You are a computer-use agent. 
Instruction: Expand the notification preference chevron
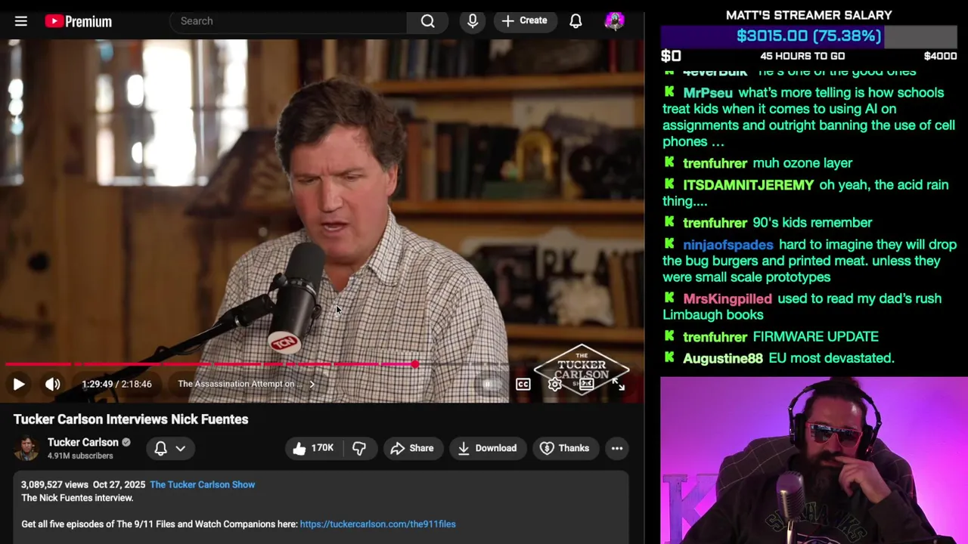pyautogui.click(x=181, y=448)
